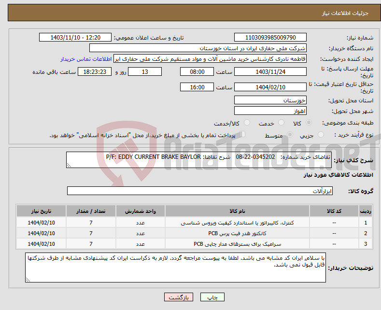The height and width of the screenshot is (310, 381).
Task: Click item name کنترل، کالیبراتور in row 1
Action: [237, 223]
